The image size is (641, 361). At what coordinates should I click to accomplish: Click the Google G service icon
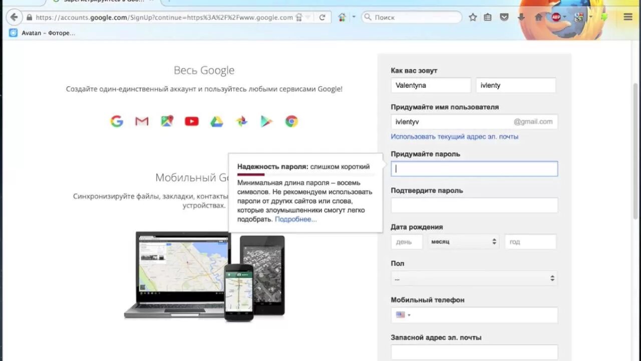coord(117,121)
